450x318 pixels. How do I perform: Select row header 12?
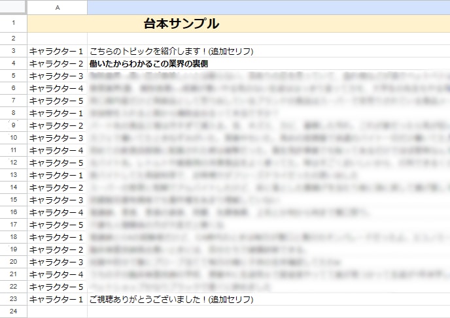[x=14, y=163]
